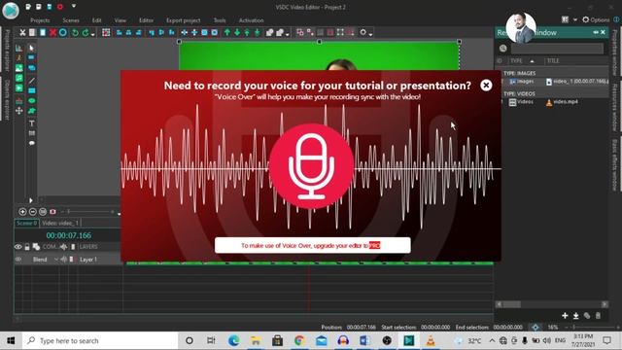Click the timeline zoom in plus icon

(22, 212)
